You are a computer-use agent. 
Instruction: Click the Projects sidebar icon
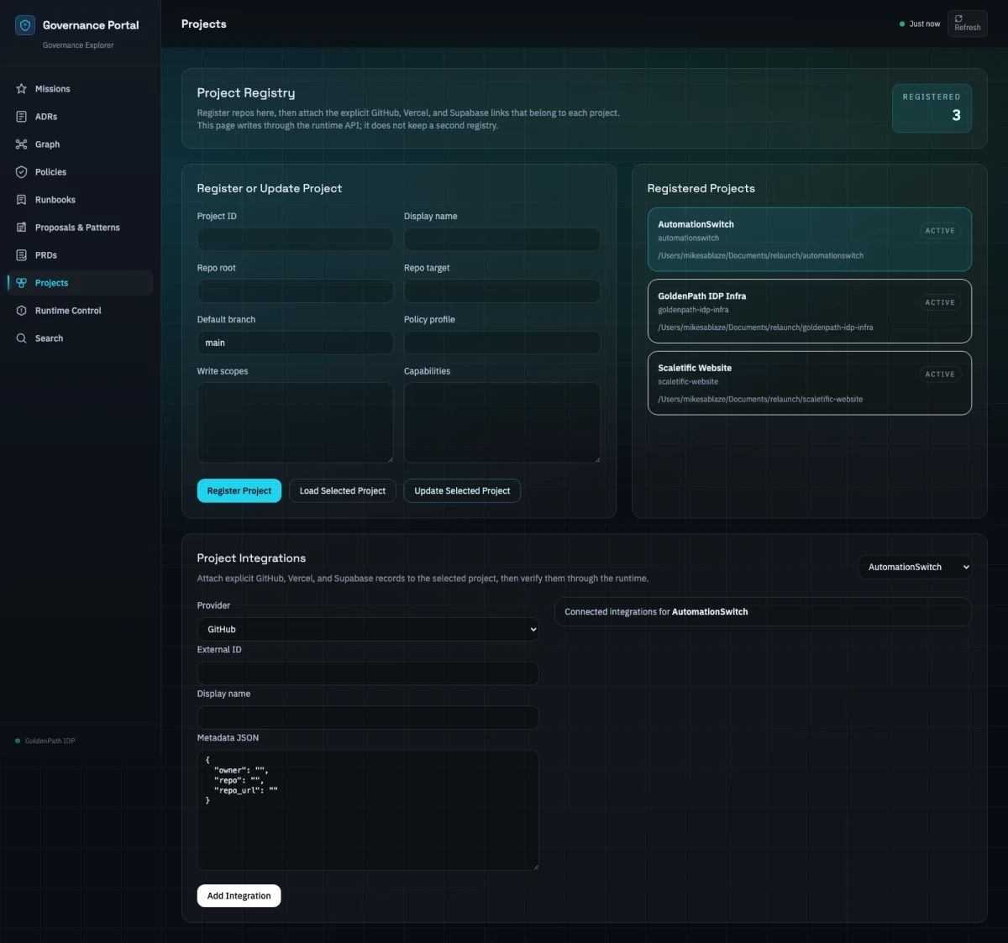pos(22,283)
